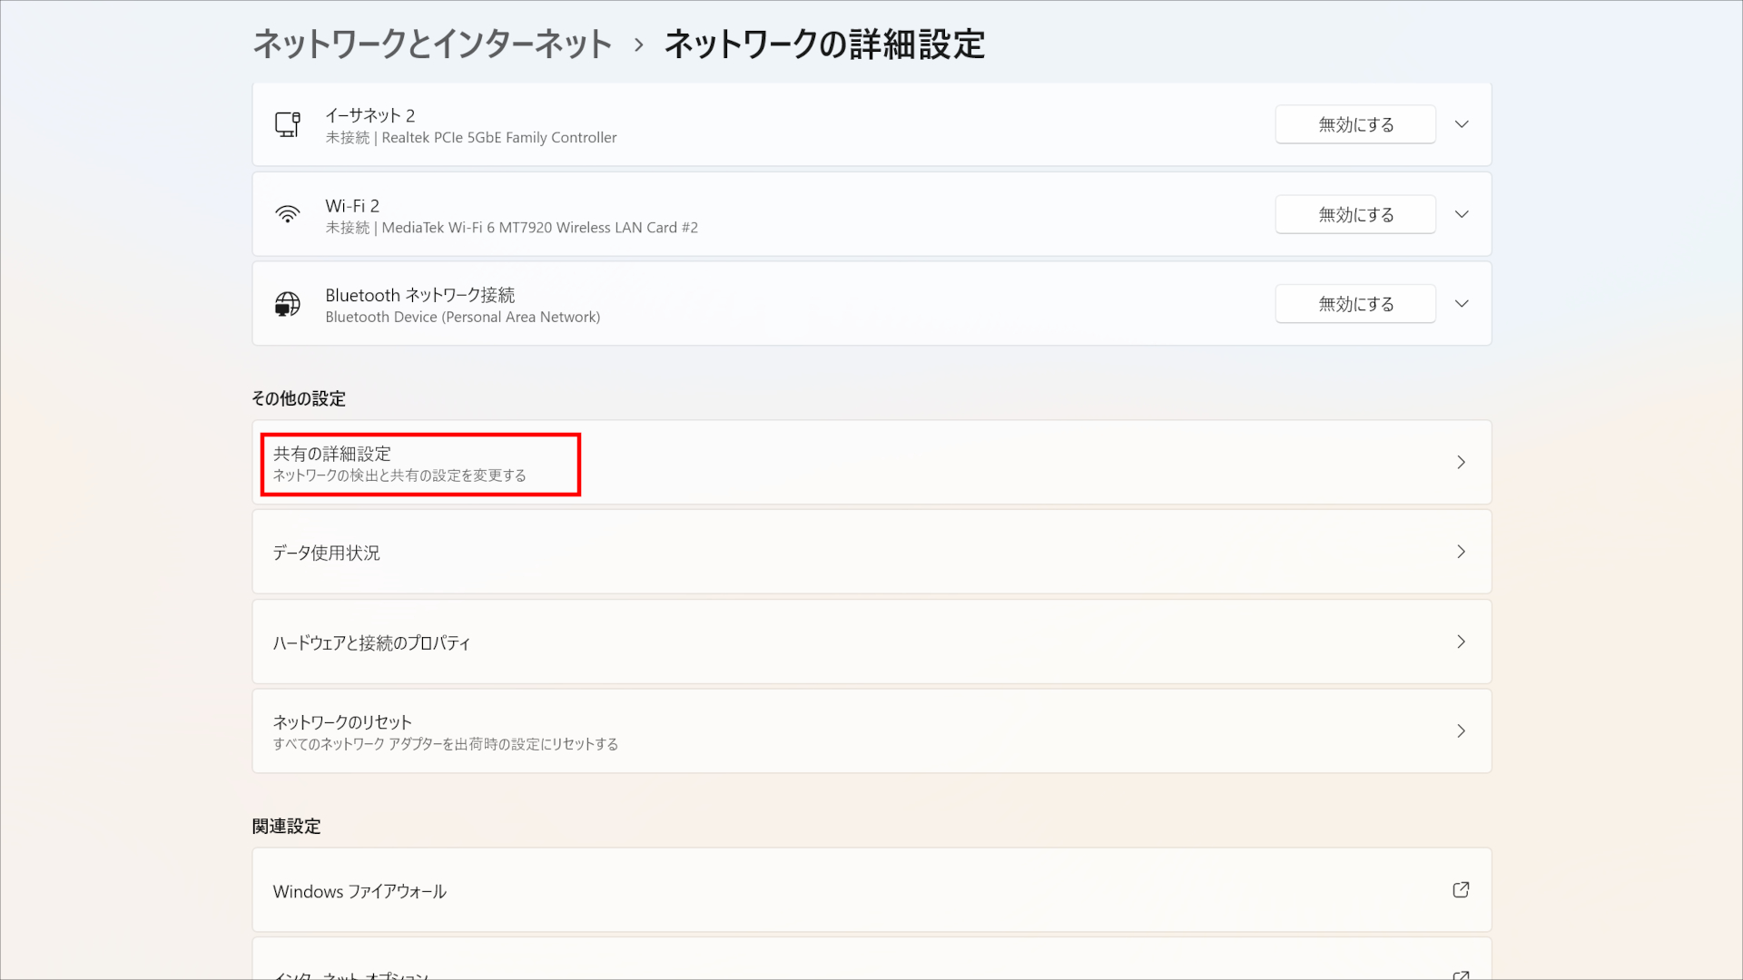Click the forward arrow on ネットワークのリセット
This screenshot has height=980, width=1743.
tap(1461, 730)
